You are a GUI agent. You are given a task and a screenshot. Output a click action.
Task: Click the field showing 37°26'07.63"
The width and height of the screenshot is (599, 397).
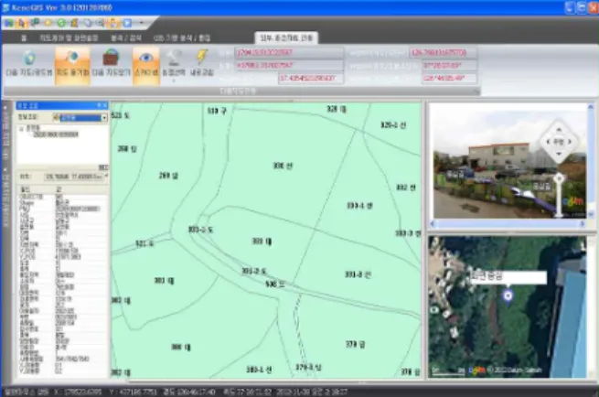point(449,65)
